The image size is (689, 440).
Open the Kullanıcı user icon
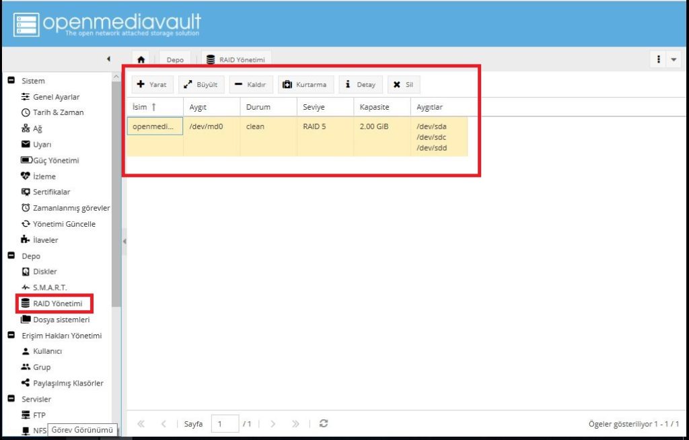pyautogui.click(x=26, y=351)
